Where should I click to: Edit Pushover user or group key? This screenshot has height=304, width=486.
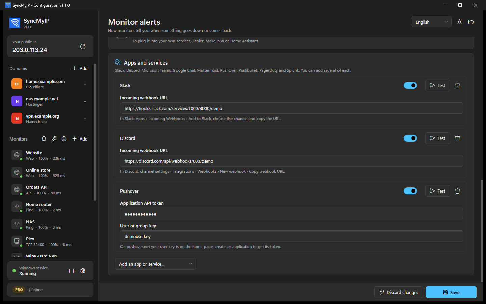click(291, 236)
